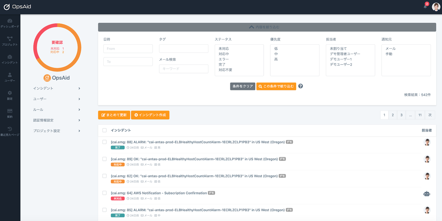Click この条件で絞り込む search button
The image size is (442, 221).
pos(276,86)
